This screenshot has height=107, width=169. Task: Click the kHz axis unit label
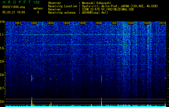[x=2, y=22]
